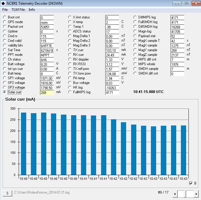
Task: Select the Payload stat radio button
Action: tap(135, 36)
